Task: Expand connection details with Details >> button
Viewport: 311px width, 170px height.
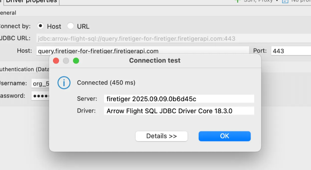Action: point(161,136)
